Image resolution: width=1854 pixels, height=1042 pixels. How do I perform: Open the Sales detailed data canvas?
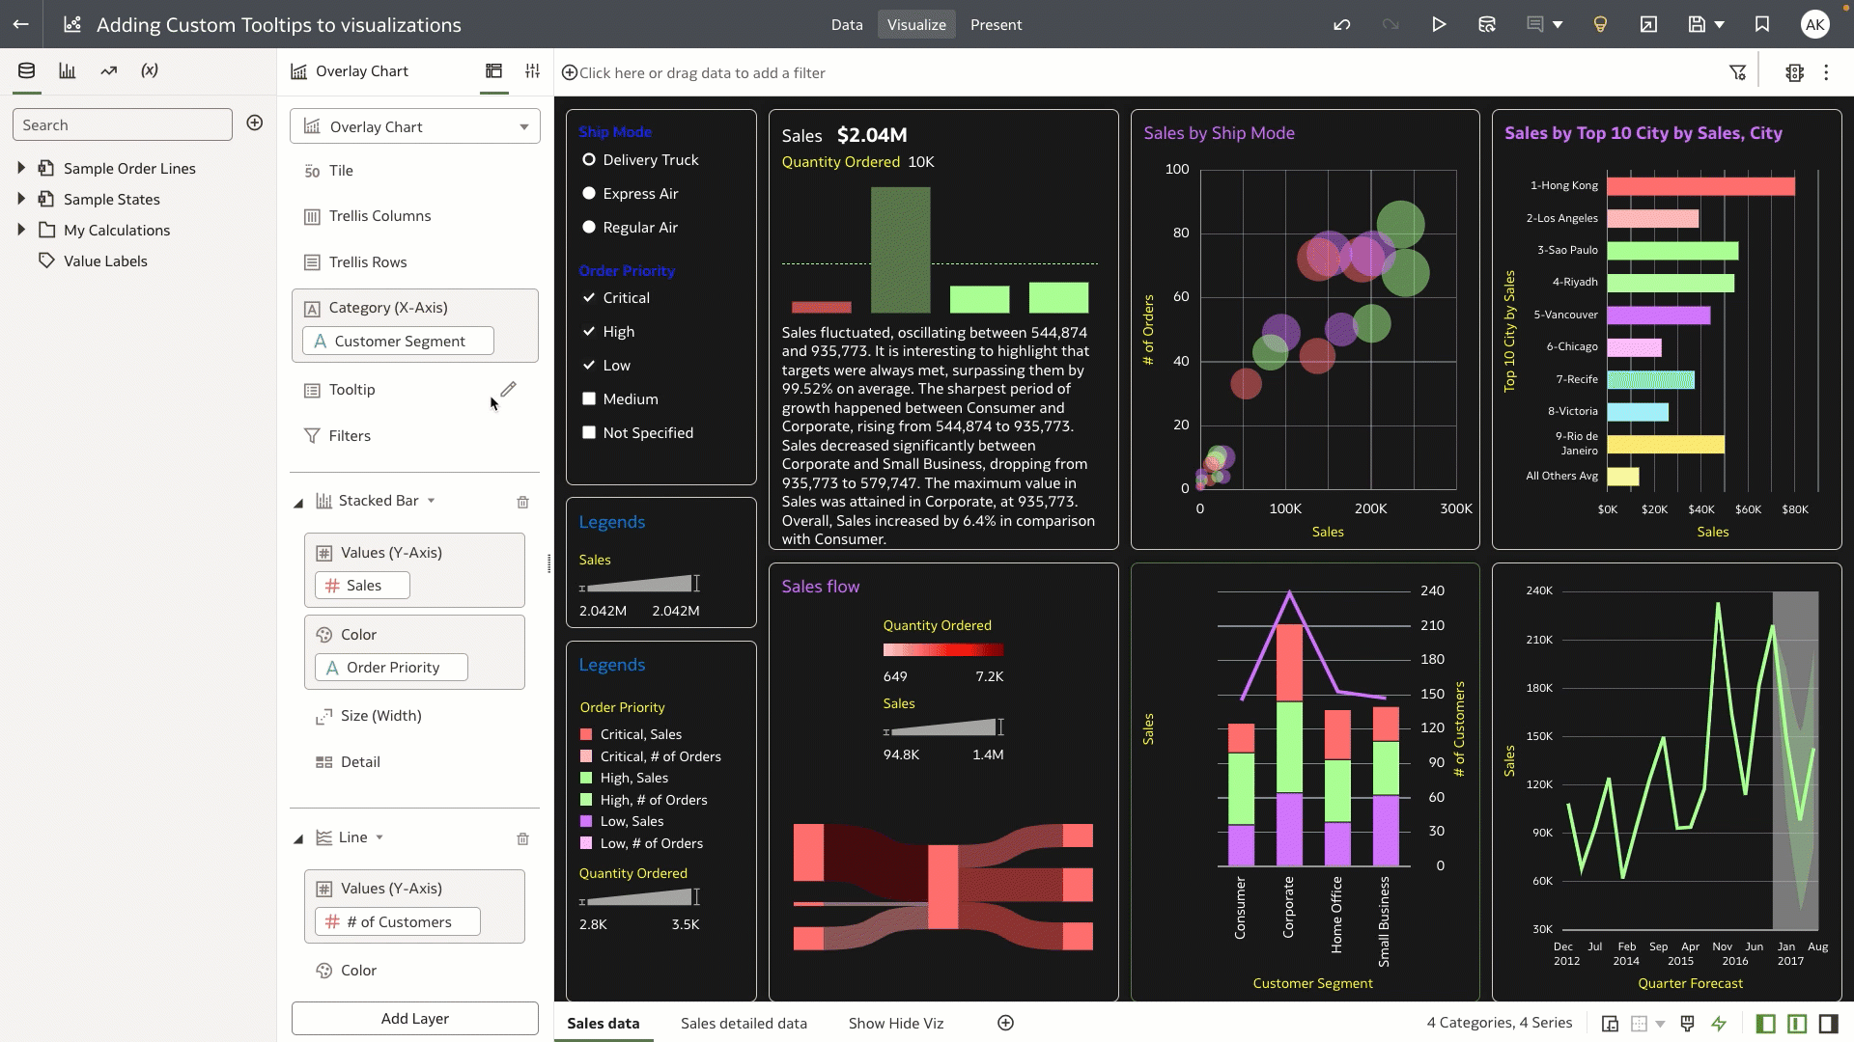pyautogui.click(x=744, y=1023)
